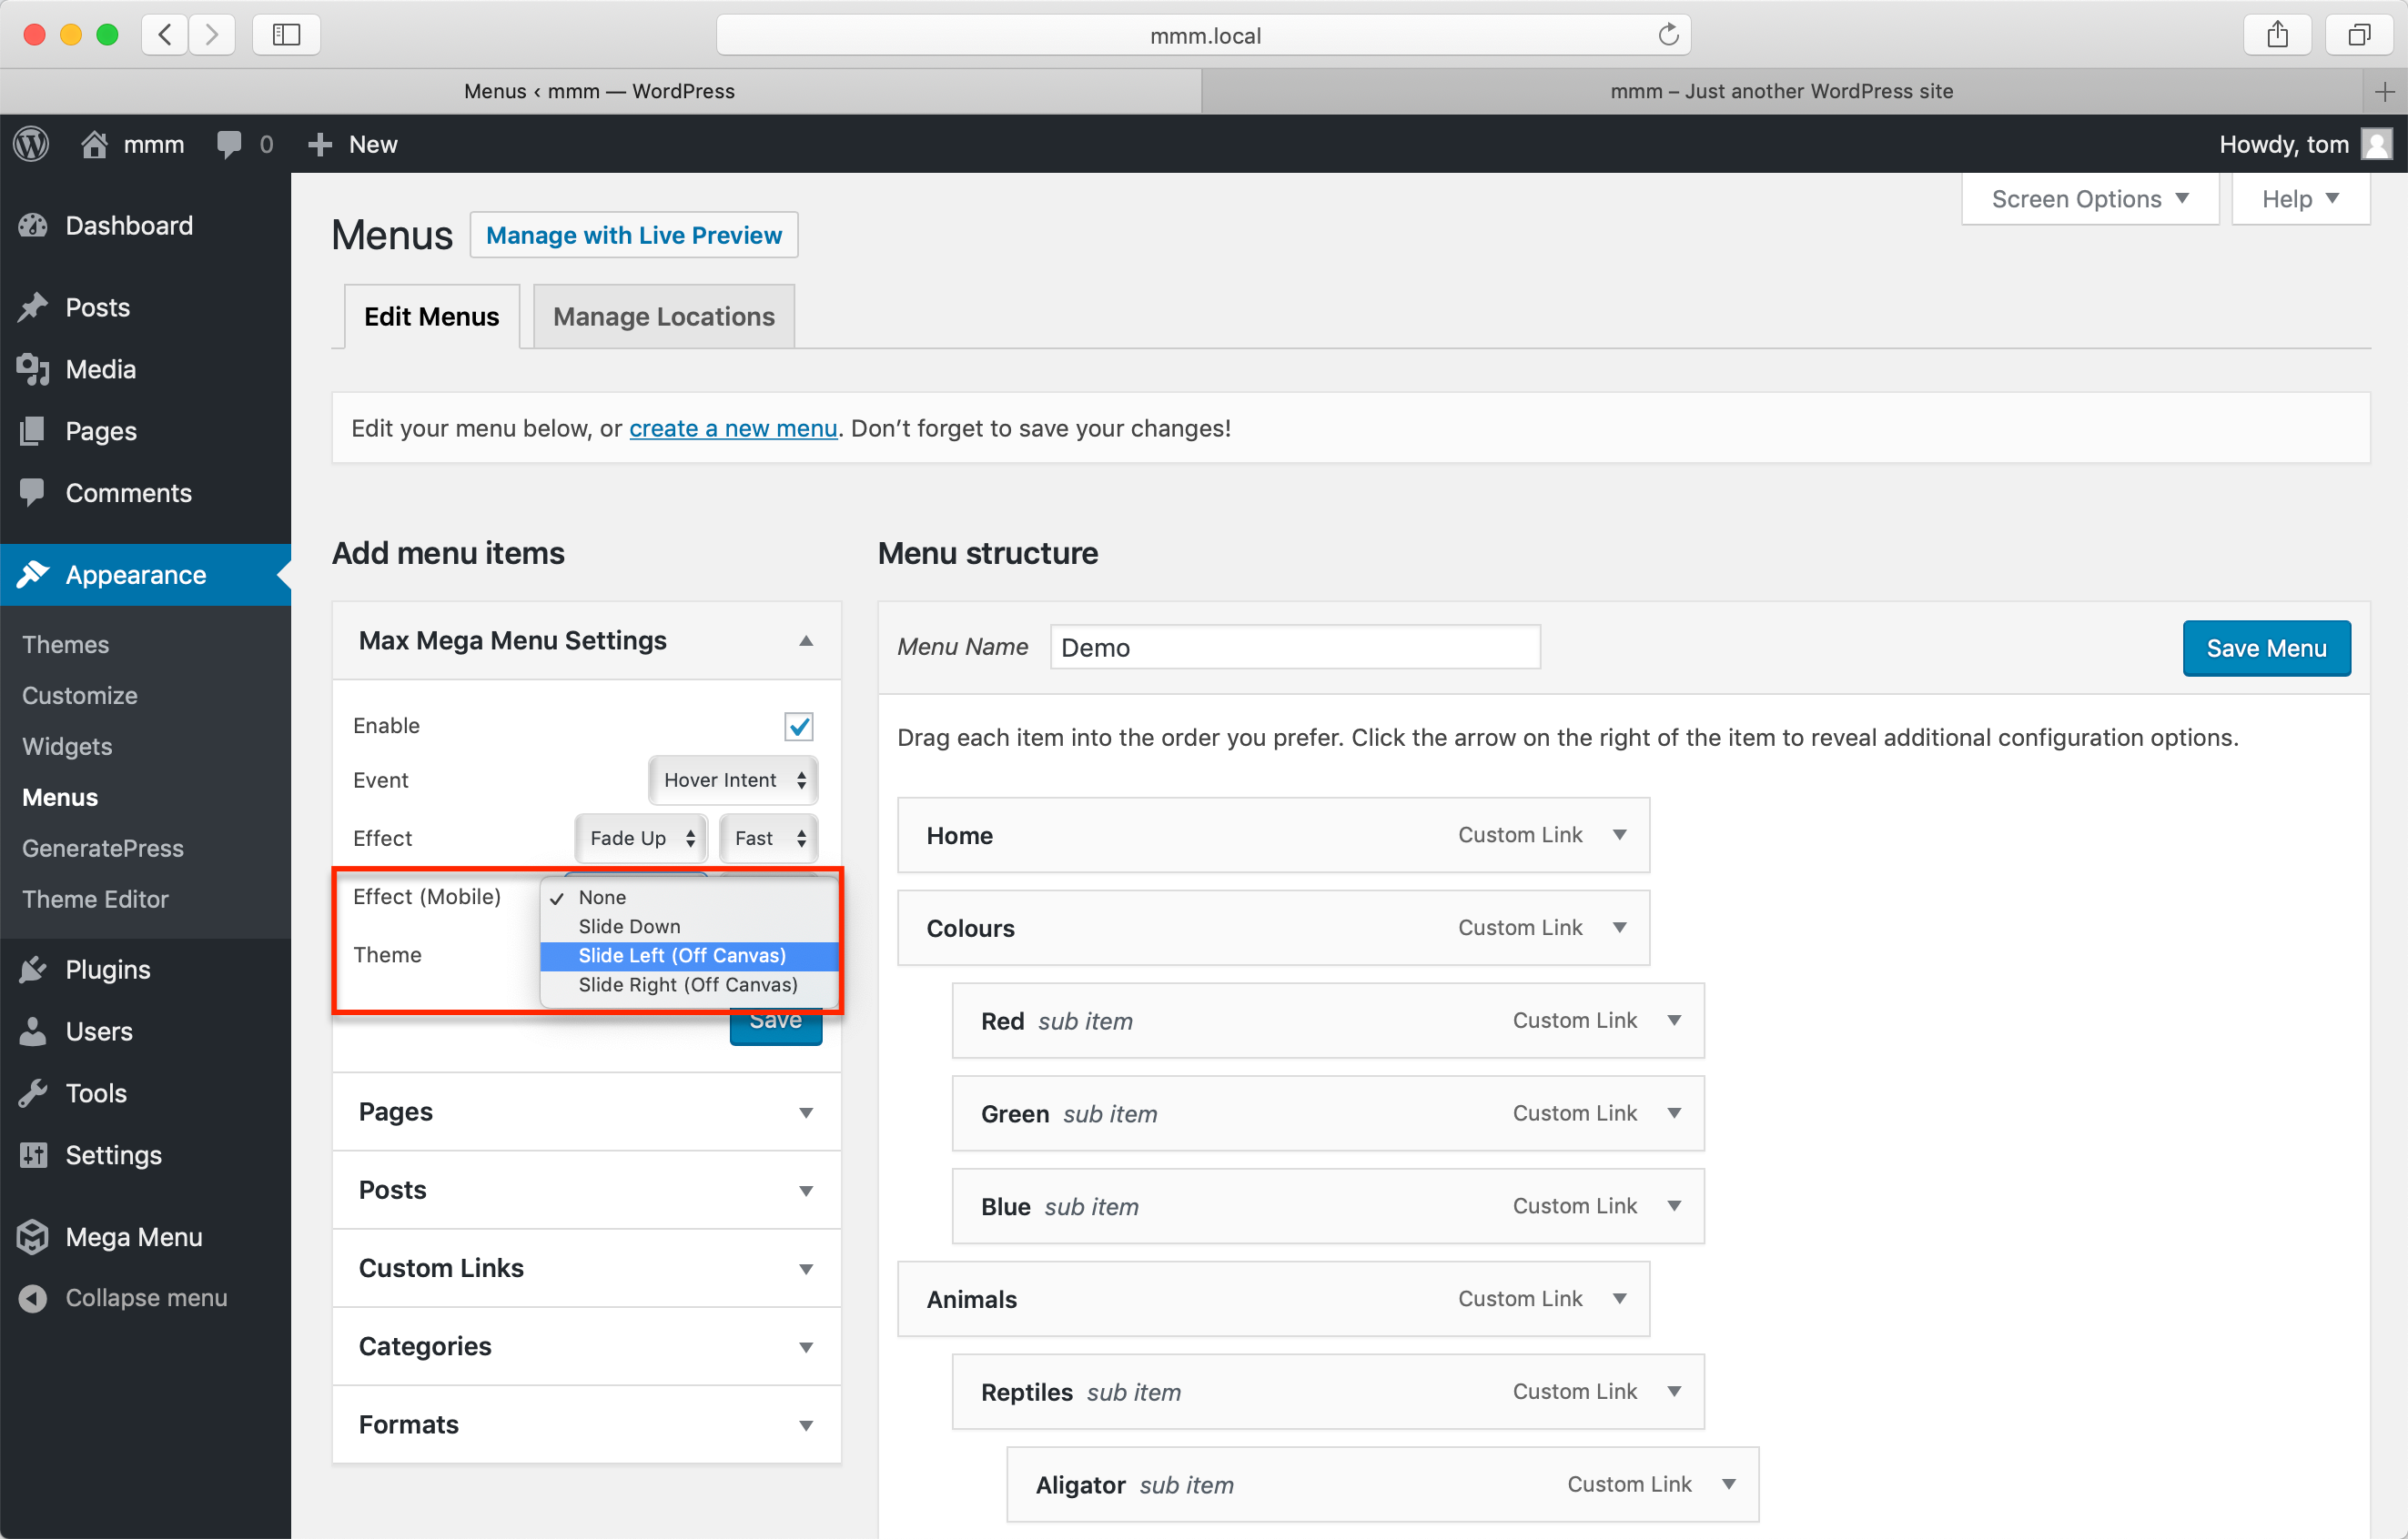Viewport: 2408px width, 1539px height.
Task: Choose Slide Left (Off Canvas) option
Action: [682, 955]
